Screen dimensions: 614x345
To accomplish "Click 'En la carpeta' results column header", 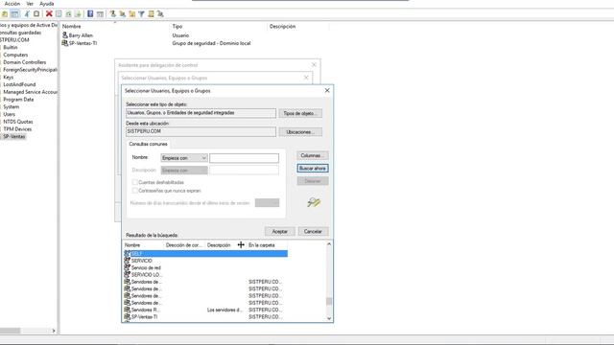I will pos(262,245).
